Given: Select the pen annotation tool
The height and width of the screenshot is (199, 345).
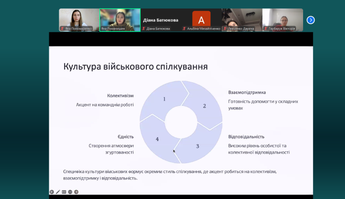Looking at the screenshot, I should click(58, 192).
